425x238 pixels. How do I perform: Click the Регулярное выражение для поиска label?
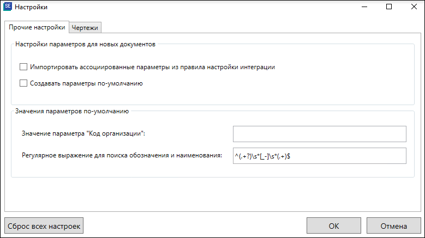pyautogui.click(x=122, y=156)
